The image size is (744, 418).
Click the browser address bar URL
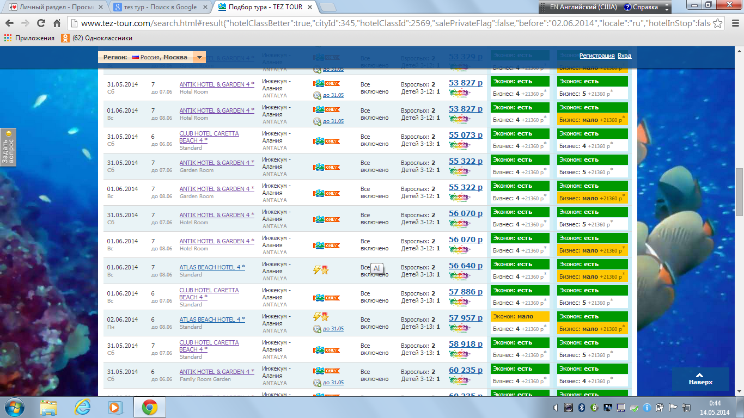(381, 23)
